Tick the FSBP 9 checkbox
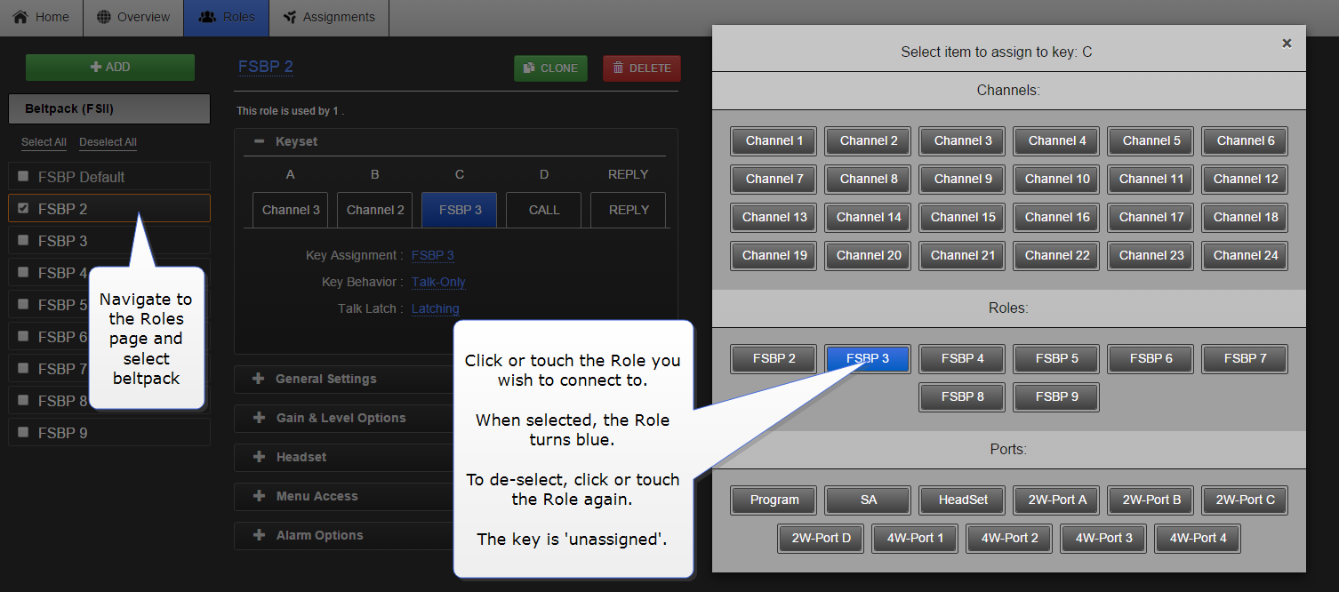 23,432
